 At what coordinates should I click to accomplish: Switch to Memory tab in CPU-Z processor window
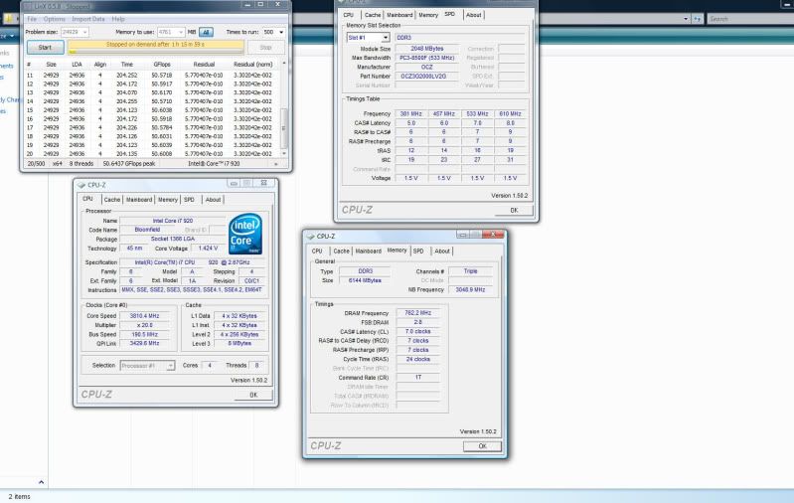[168, 200]
